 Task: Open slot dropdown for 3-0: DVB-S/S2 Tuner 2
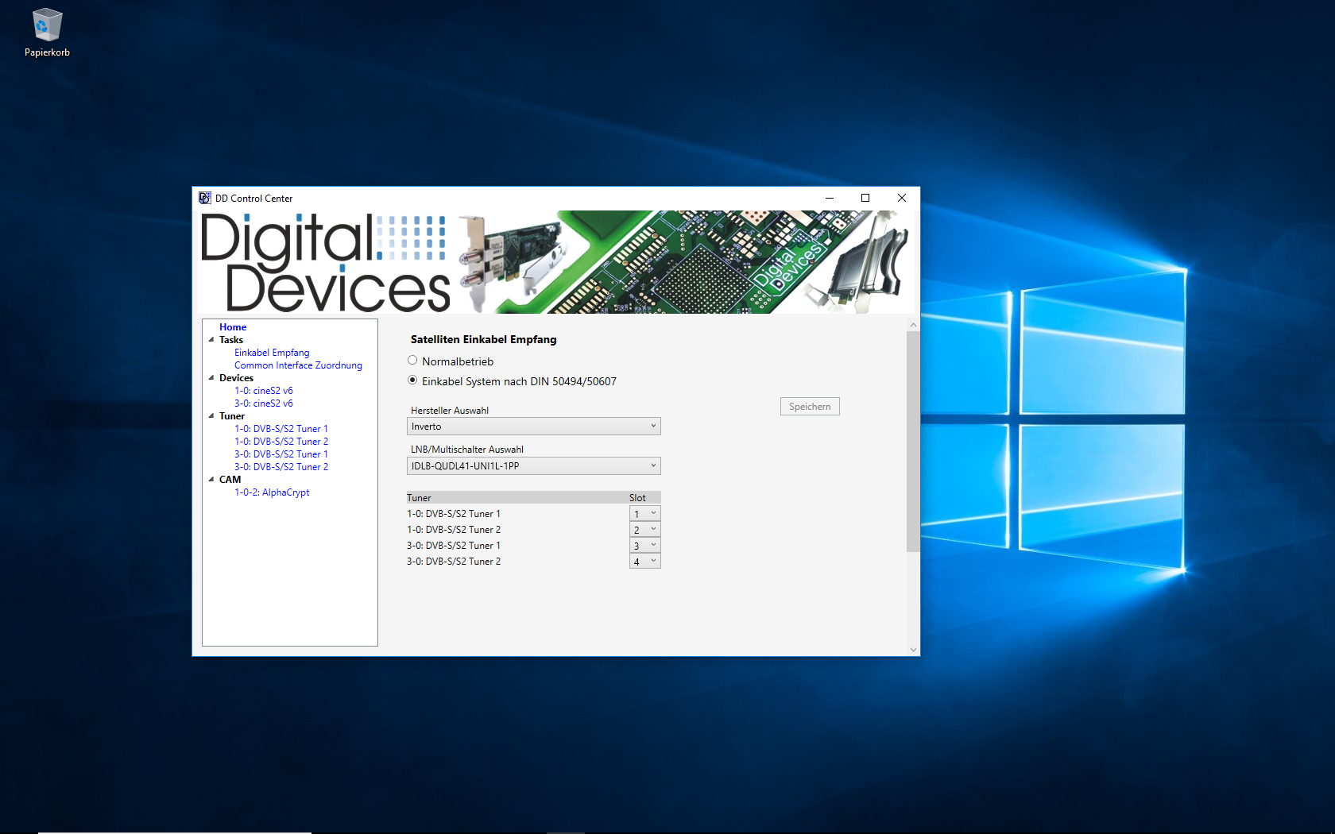(x=645, y=562)
